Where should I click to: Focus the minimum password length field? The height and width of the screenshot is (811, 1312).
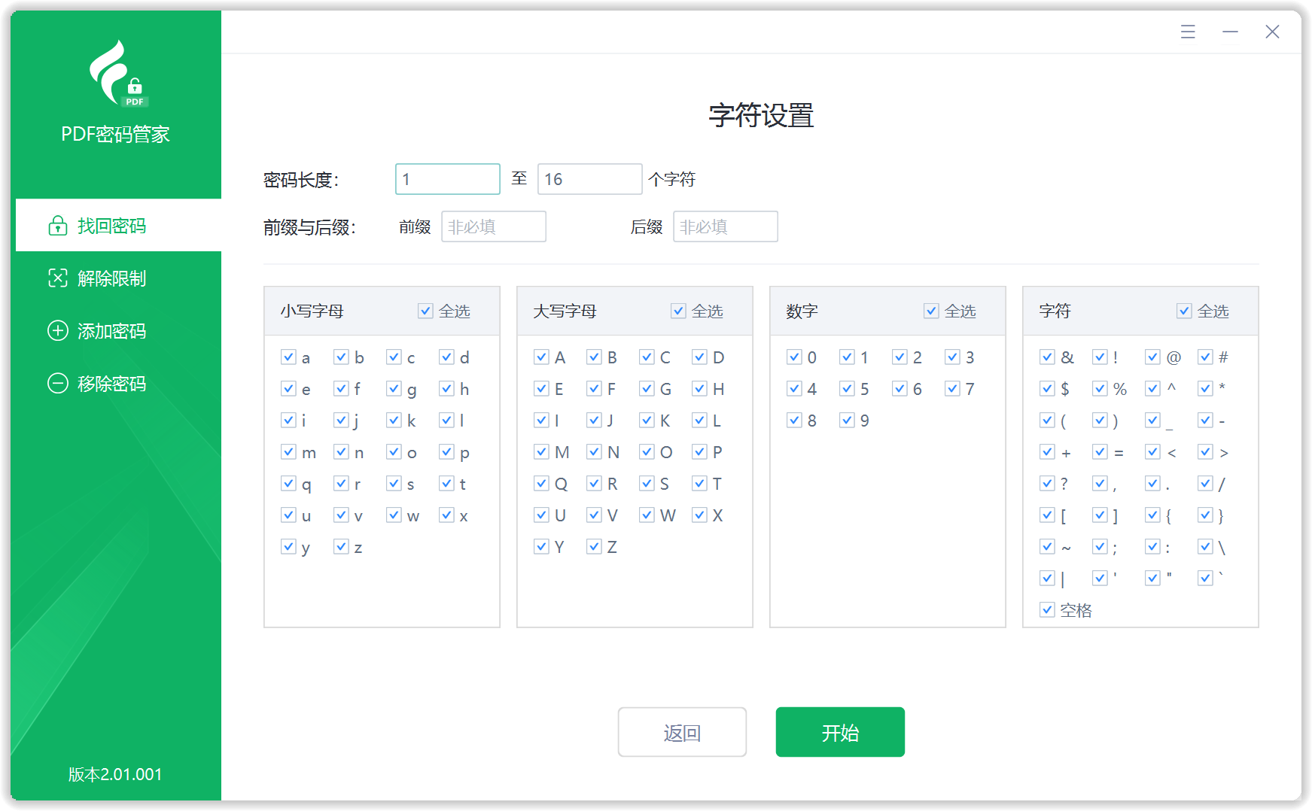[448, 179]
